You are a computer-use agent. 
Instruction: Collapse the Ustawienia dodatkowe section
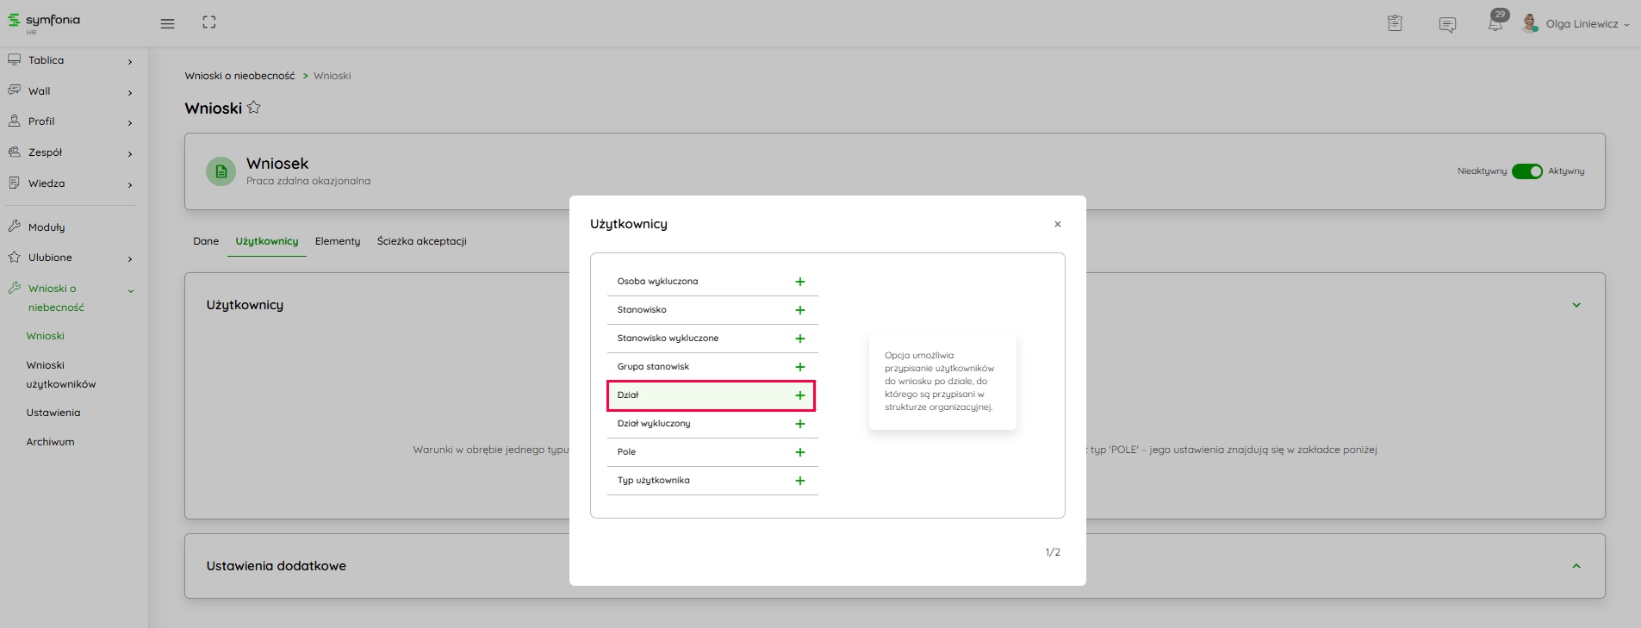(1576, 566)
